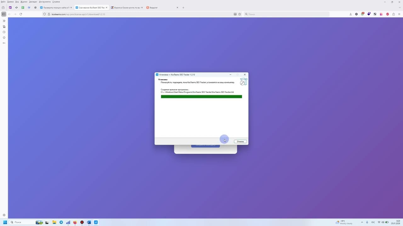403x226 pixels.
Task: Click the site lock security icon
Action: 49,14
